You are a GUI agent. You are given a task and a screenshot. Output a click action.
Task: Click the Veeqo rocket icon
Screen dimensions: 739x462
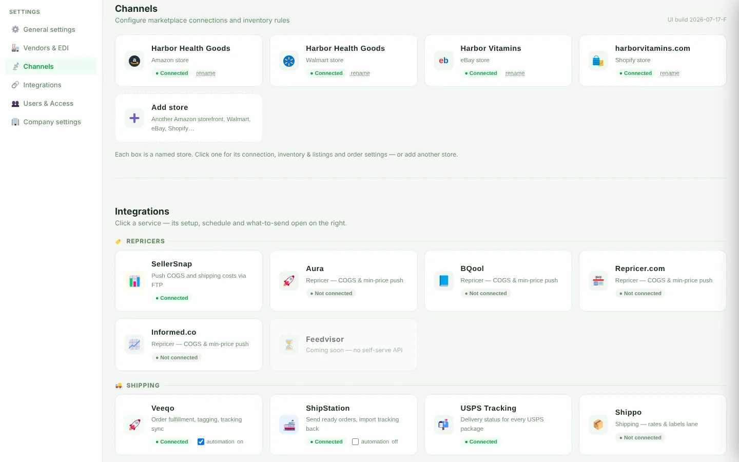point(134,425)
